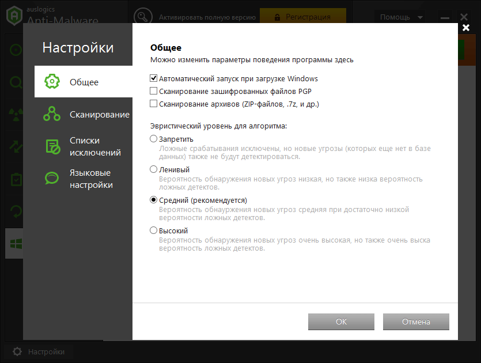This screenshot has width=481, height=363.
Task: Open the General (Общее) settings tab
Action: tap(84, 82)
